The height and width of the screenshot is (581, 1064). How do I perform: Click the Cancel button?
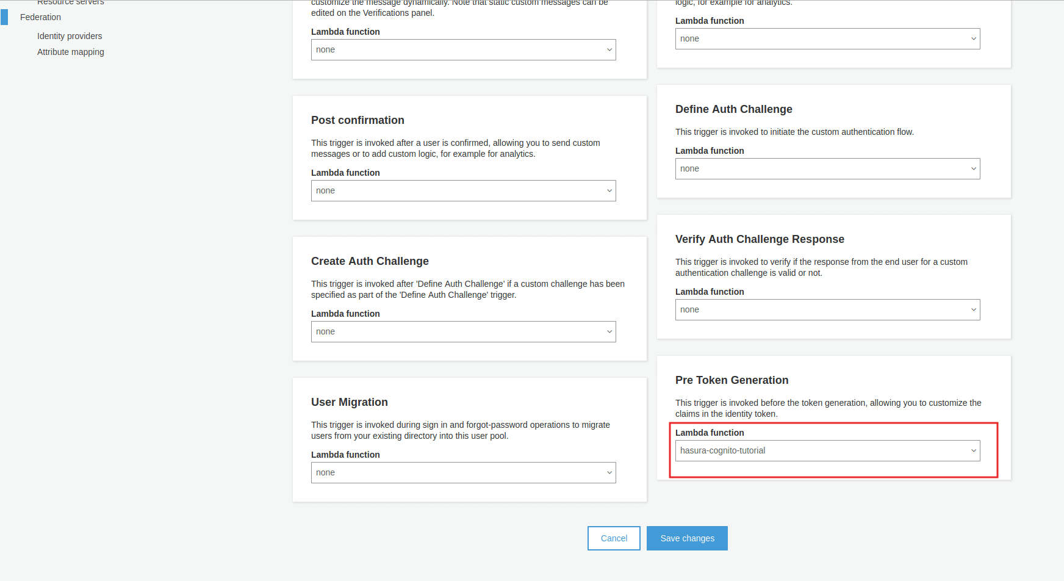[614, 538]
